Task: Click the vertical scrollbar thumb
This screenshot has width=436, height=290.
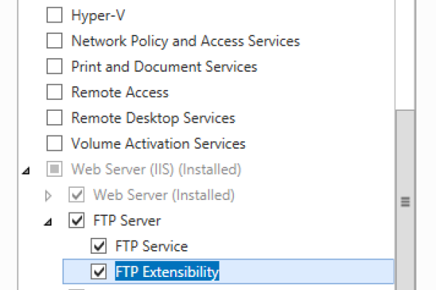Action: click(x=405, y=203)
